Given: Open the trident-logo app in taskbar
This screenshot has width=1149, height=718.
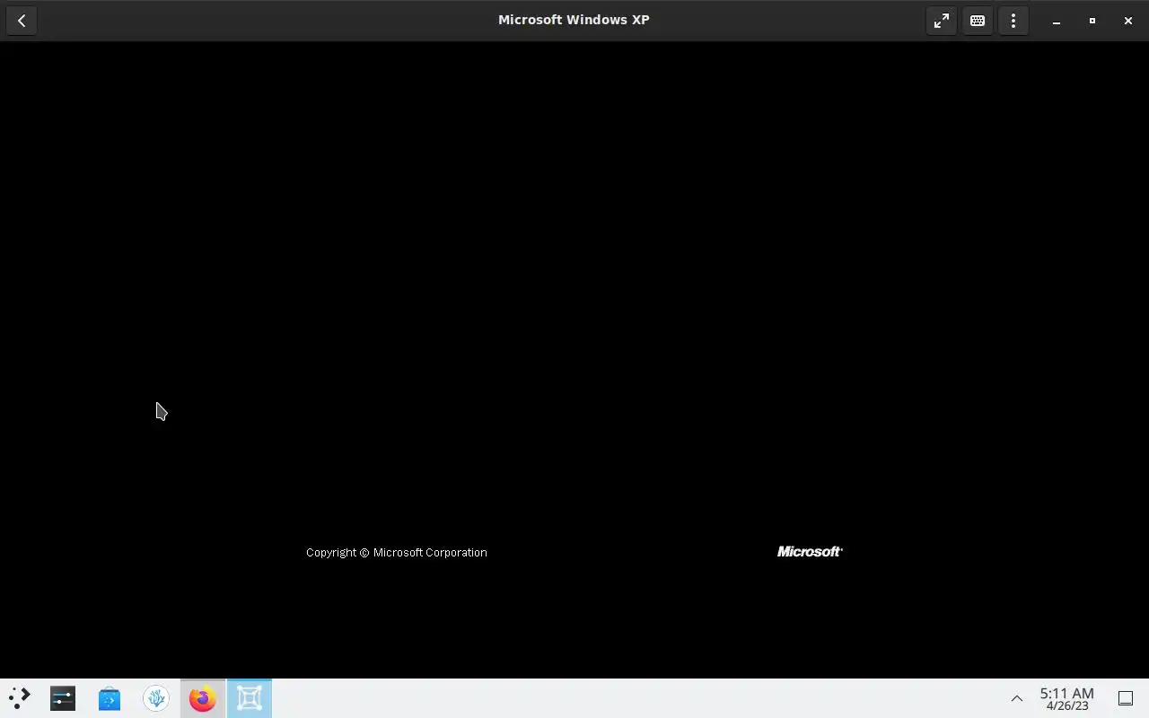Looking at the screenshot, I should point(156,698).
